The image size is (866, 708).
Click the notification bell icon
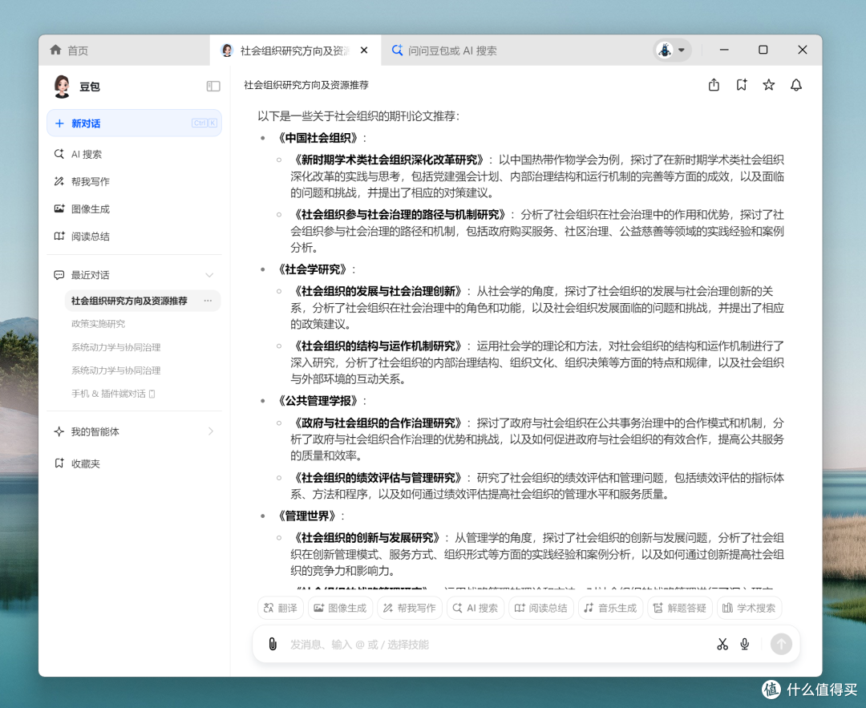click(796, 85)
